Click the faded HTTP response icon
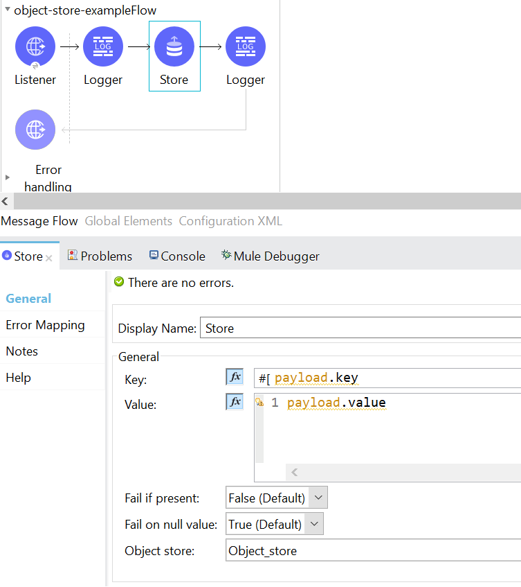Image resolution: width=521 pixels, height=587 pixels. coord(35,130)
